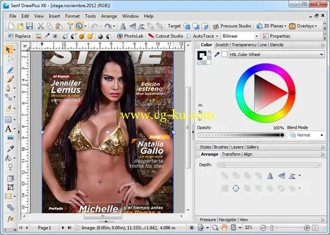Expand the AutoTrace dropdown arrow

pyautogui.click(x=217, y=36)
